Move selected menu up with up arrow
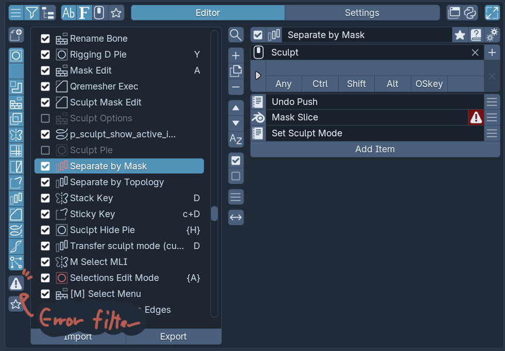The height and width of the screenshot is (351, 505). tap(236, 108)
